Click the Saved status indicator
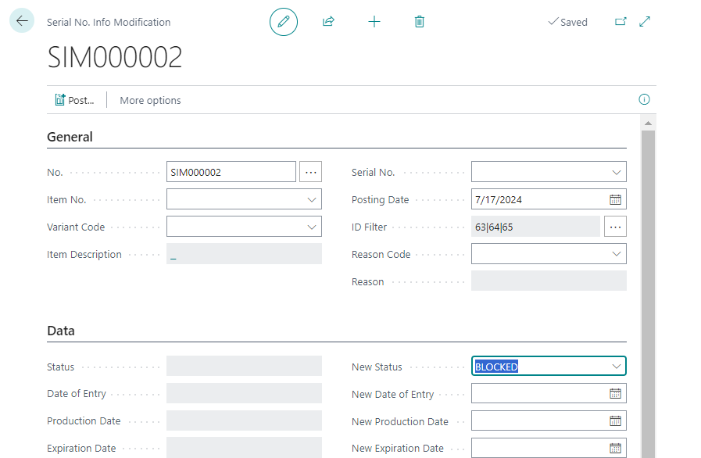This screenshot has width=701, height=458. pyautogui.click(x=568, y=22)
